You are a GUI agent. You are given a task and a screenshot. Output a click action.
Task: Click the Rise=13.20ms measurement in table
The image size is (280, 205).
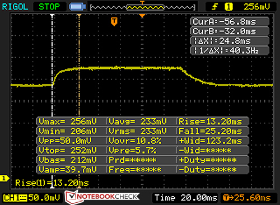211,122
